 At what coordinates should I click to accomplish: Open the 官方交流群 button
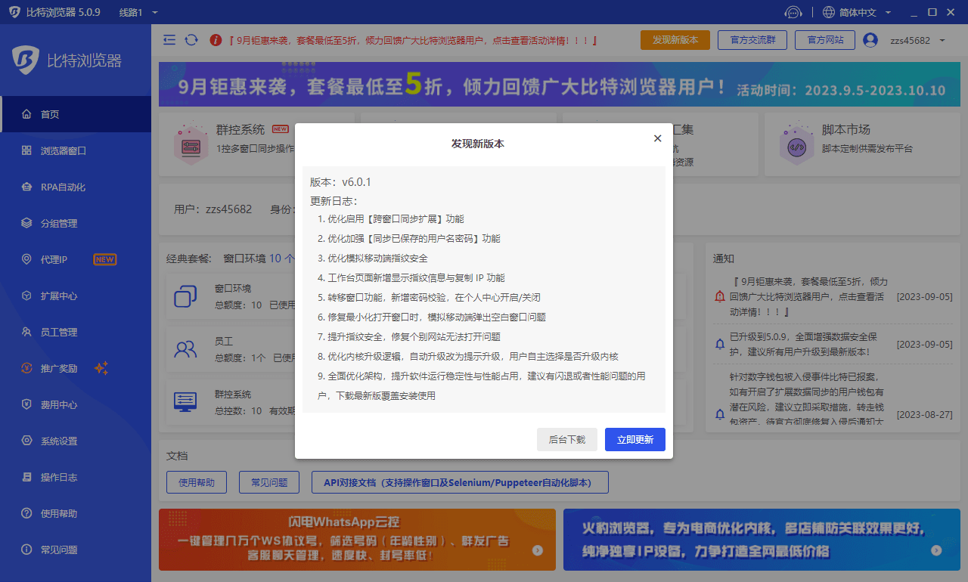[752, 40]
